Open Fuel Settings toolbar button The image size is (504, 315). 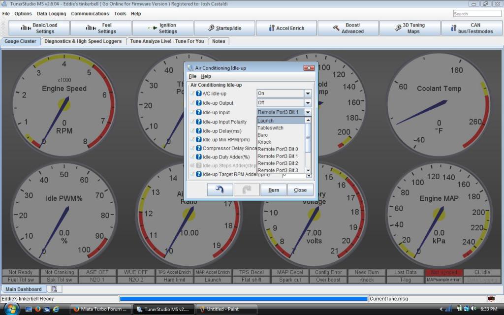(x=100, y=28)
